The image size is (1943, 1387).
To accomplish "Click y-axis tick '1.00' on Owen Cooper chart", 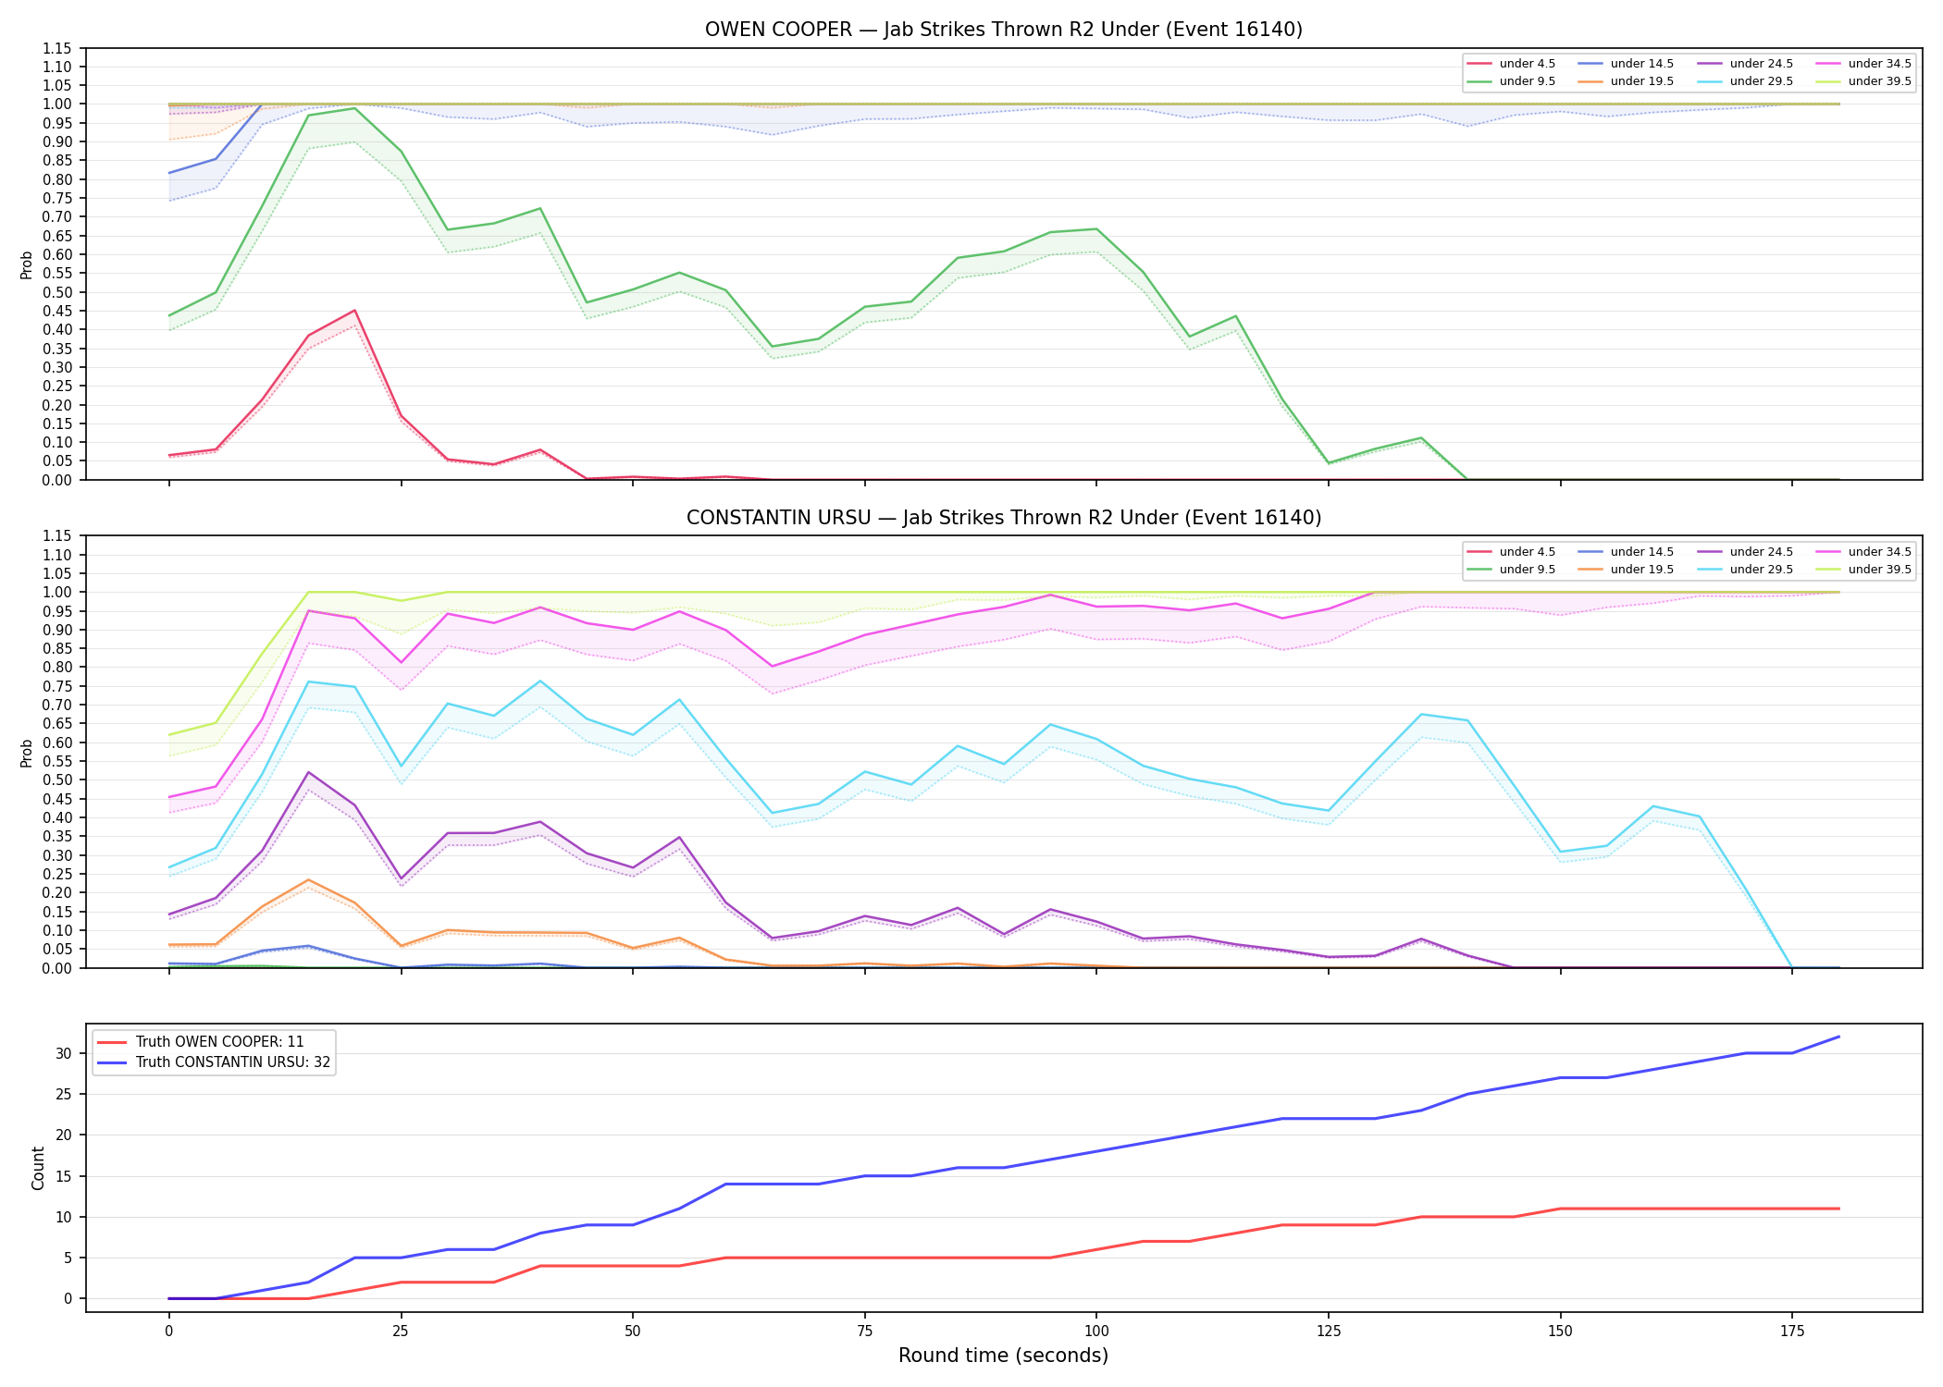I will pyautogui.click(x=57, y=104).
